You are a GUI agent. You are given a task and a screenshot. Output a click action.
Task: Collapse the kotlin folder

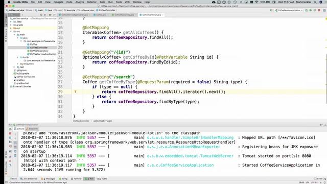[18, 57]
